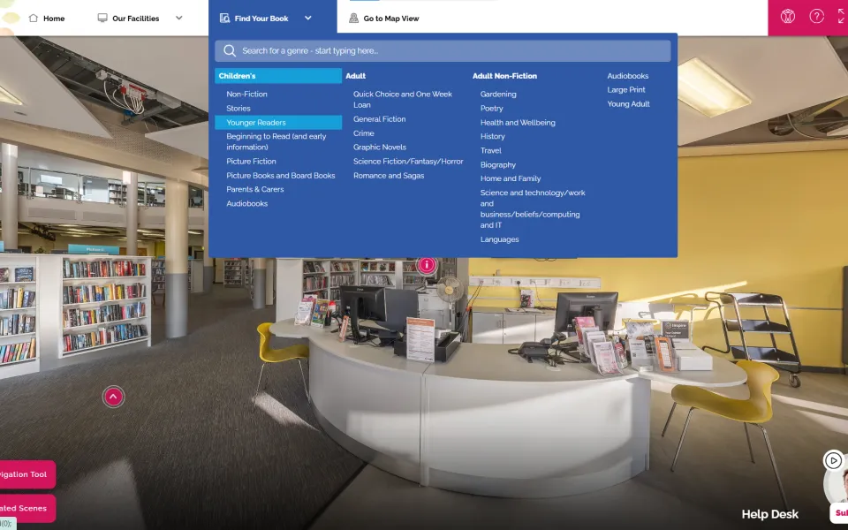Screen dimensions: 848x530
Task: Click the magnifier icon in genre search
Action: pos(230,51)
